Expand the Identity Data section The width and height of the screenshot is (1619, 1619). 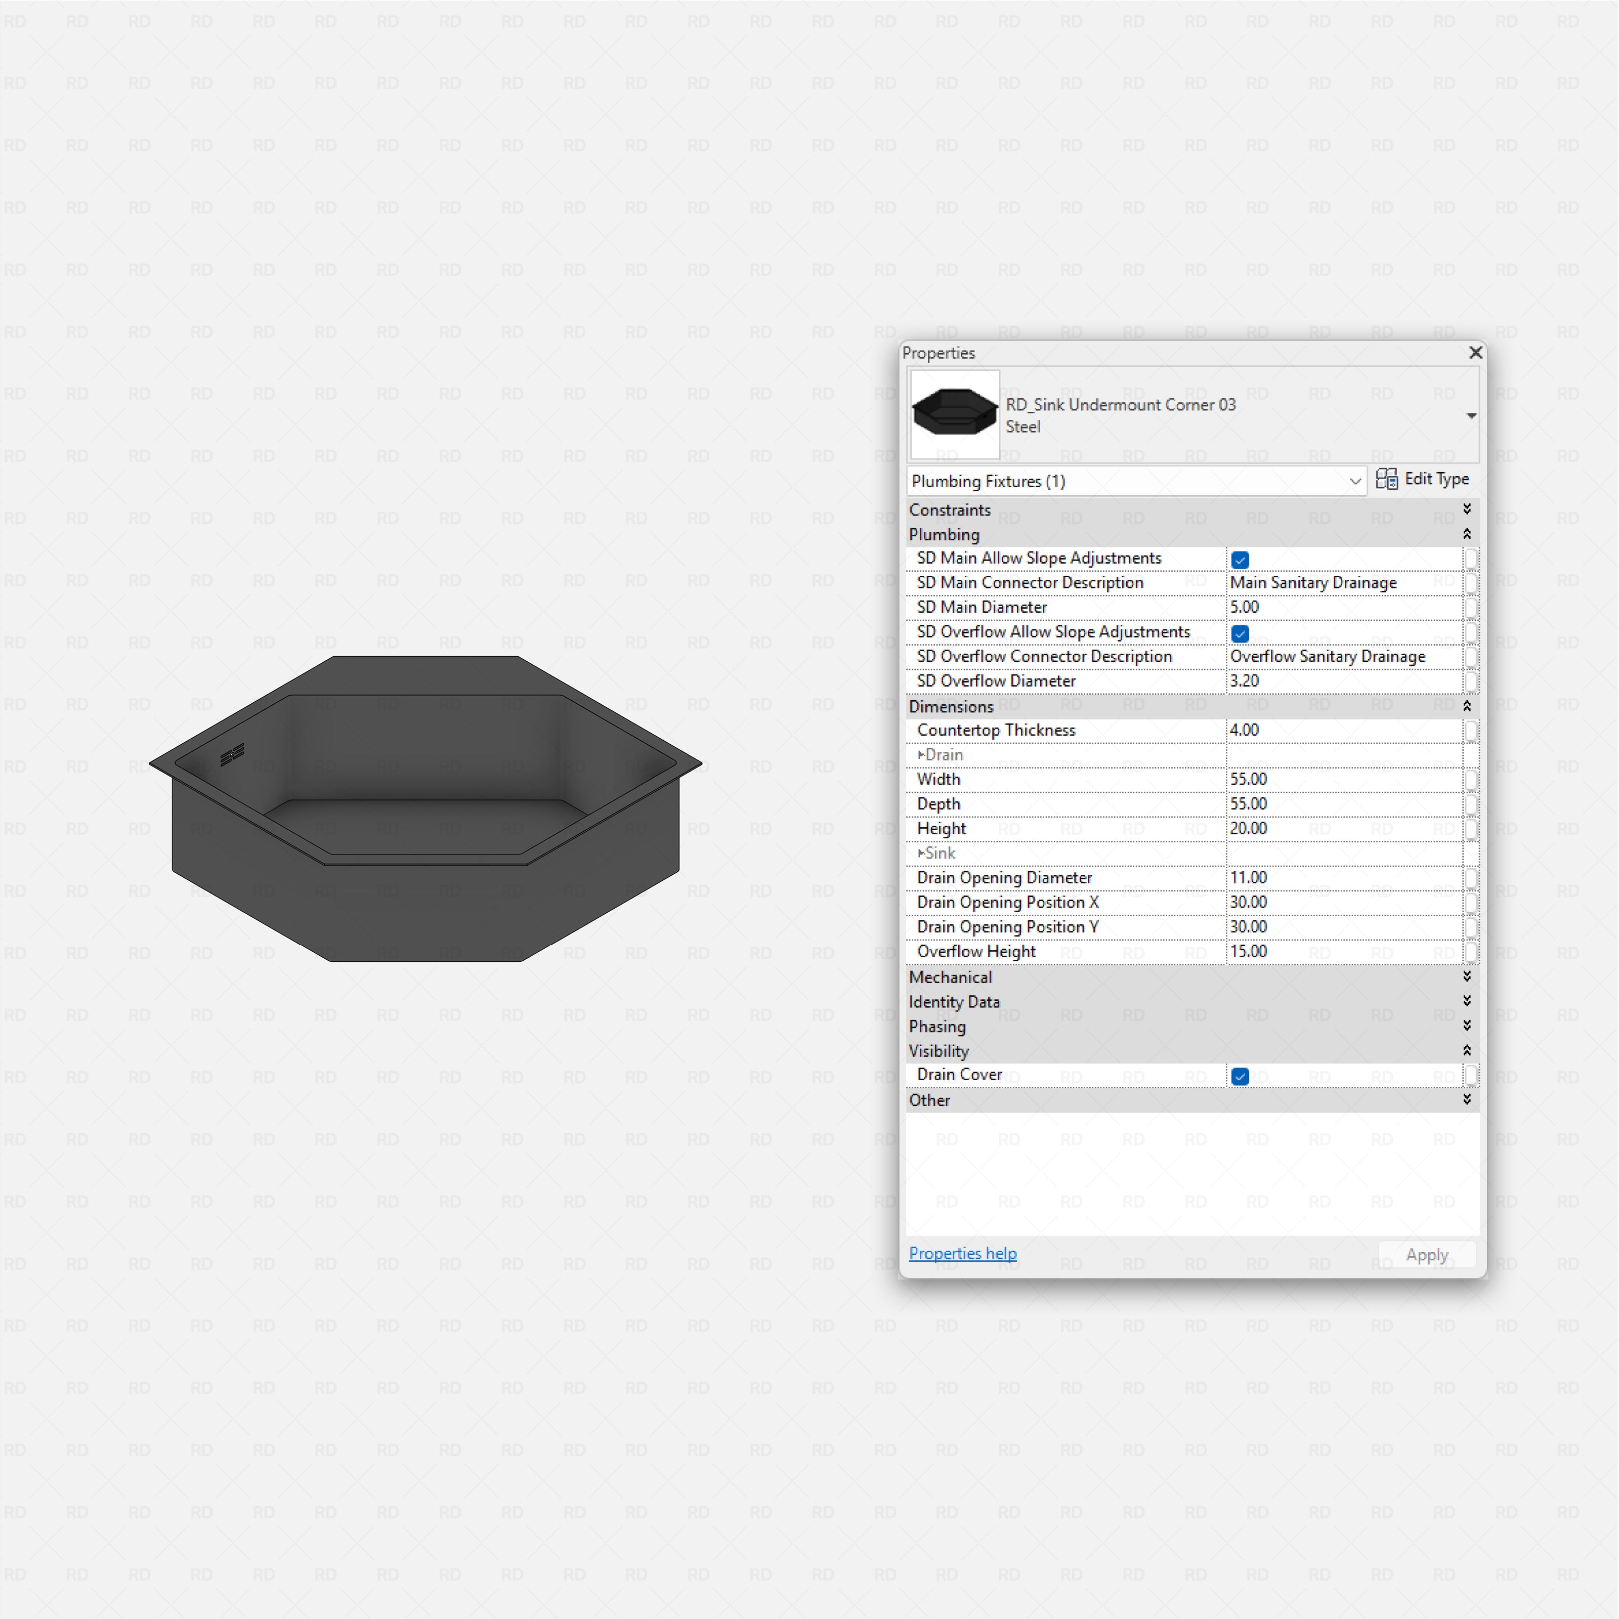1467,1001
